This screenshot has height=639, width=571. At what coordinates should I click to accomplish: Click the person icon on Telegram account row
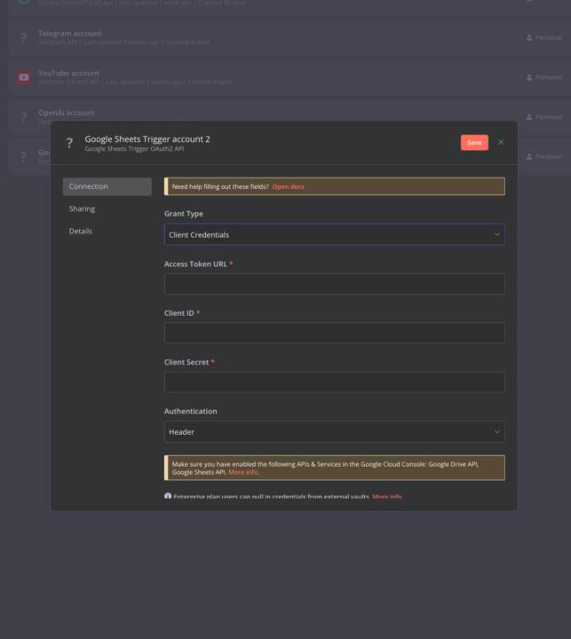[x=529, y=37]
